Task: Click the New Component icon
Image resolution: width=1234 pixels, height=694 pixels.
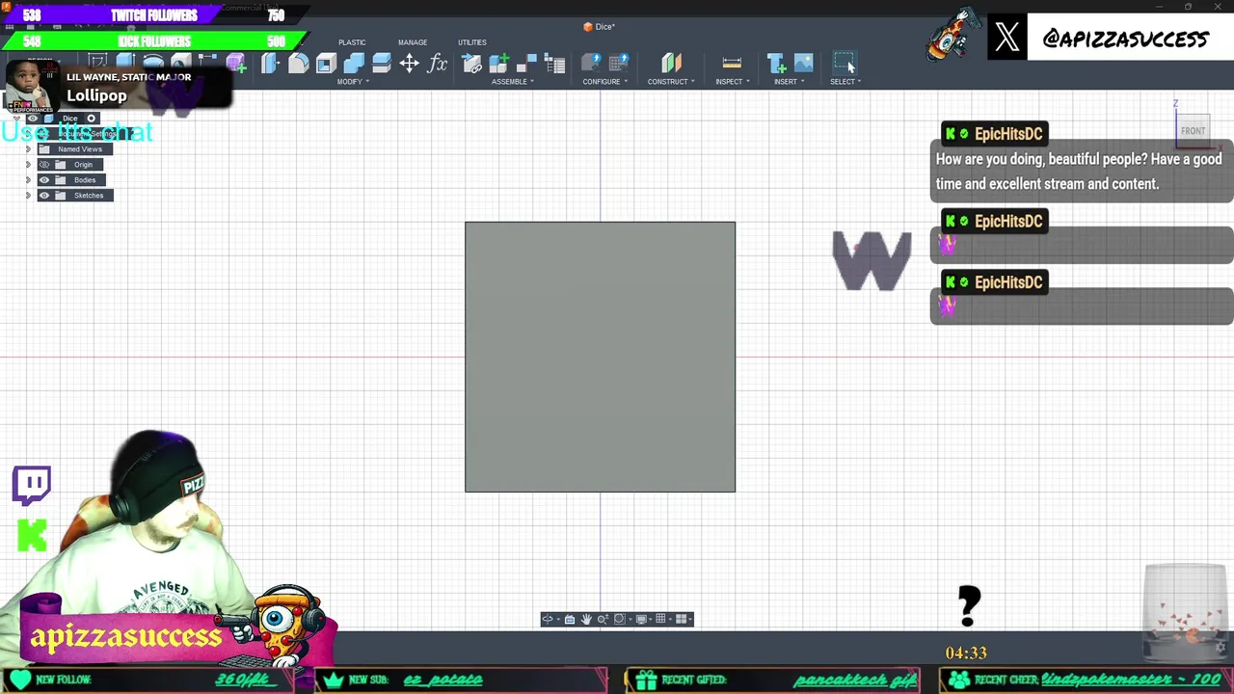Action: click(x=498, y=64)
